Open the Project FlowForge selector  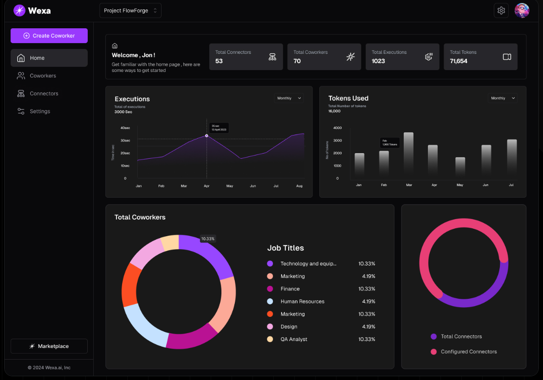click(130, 11)
